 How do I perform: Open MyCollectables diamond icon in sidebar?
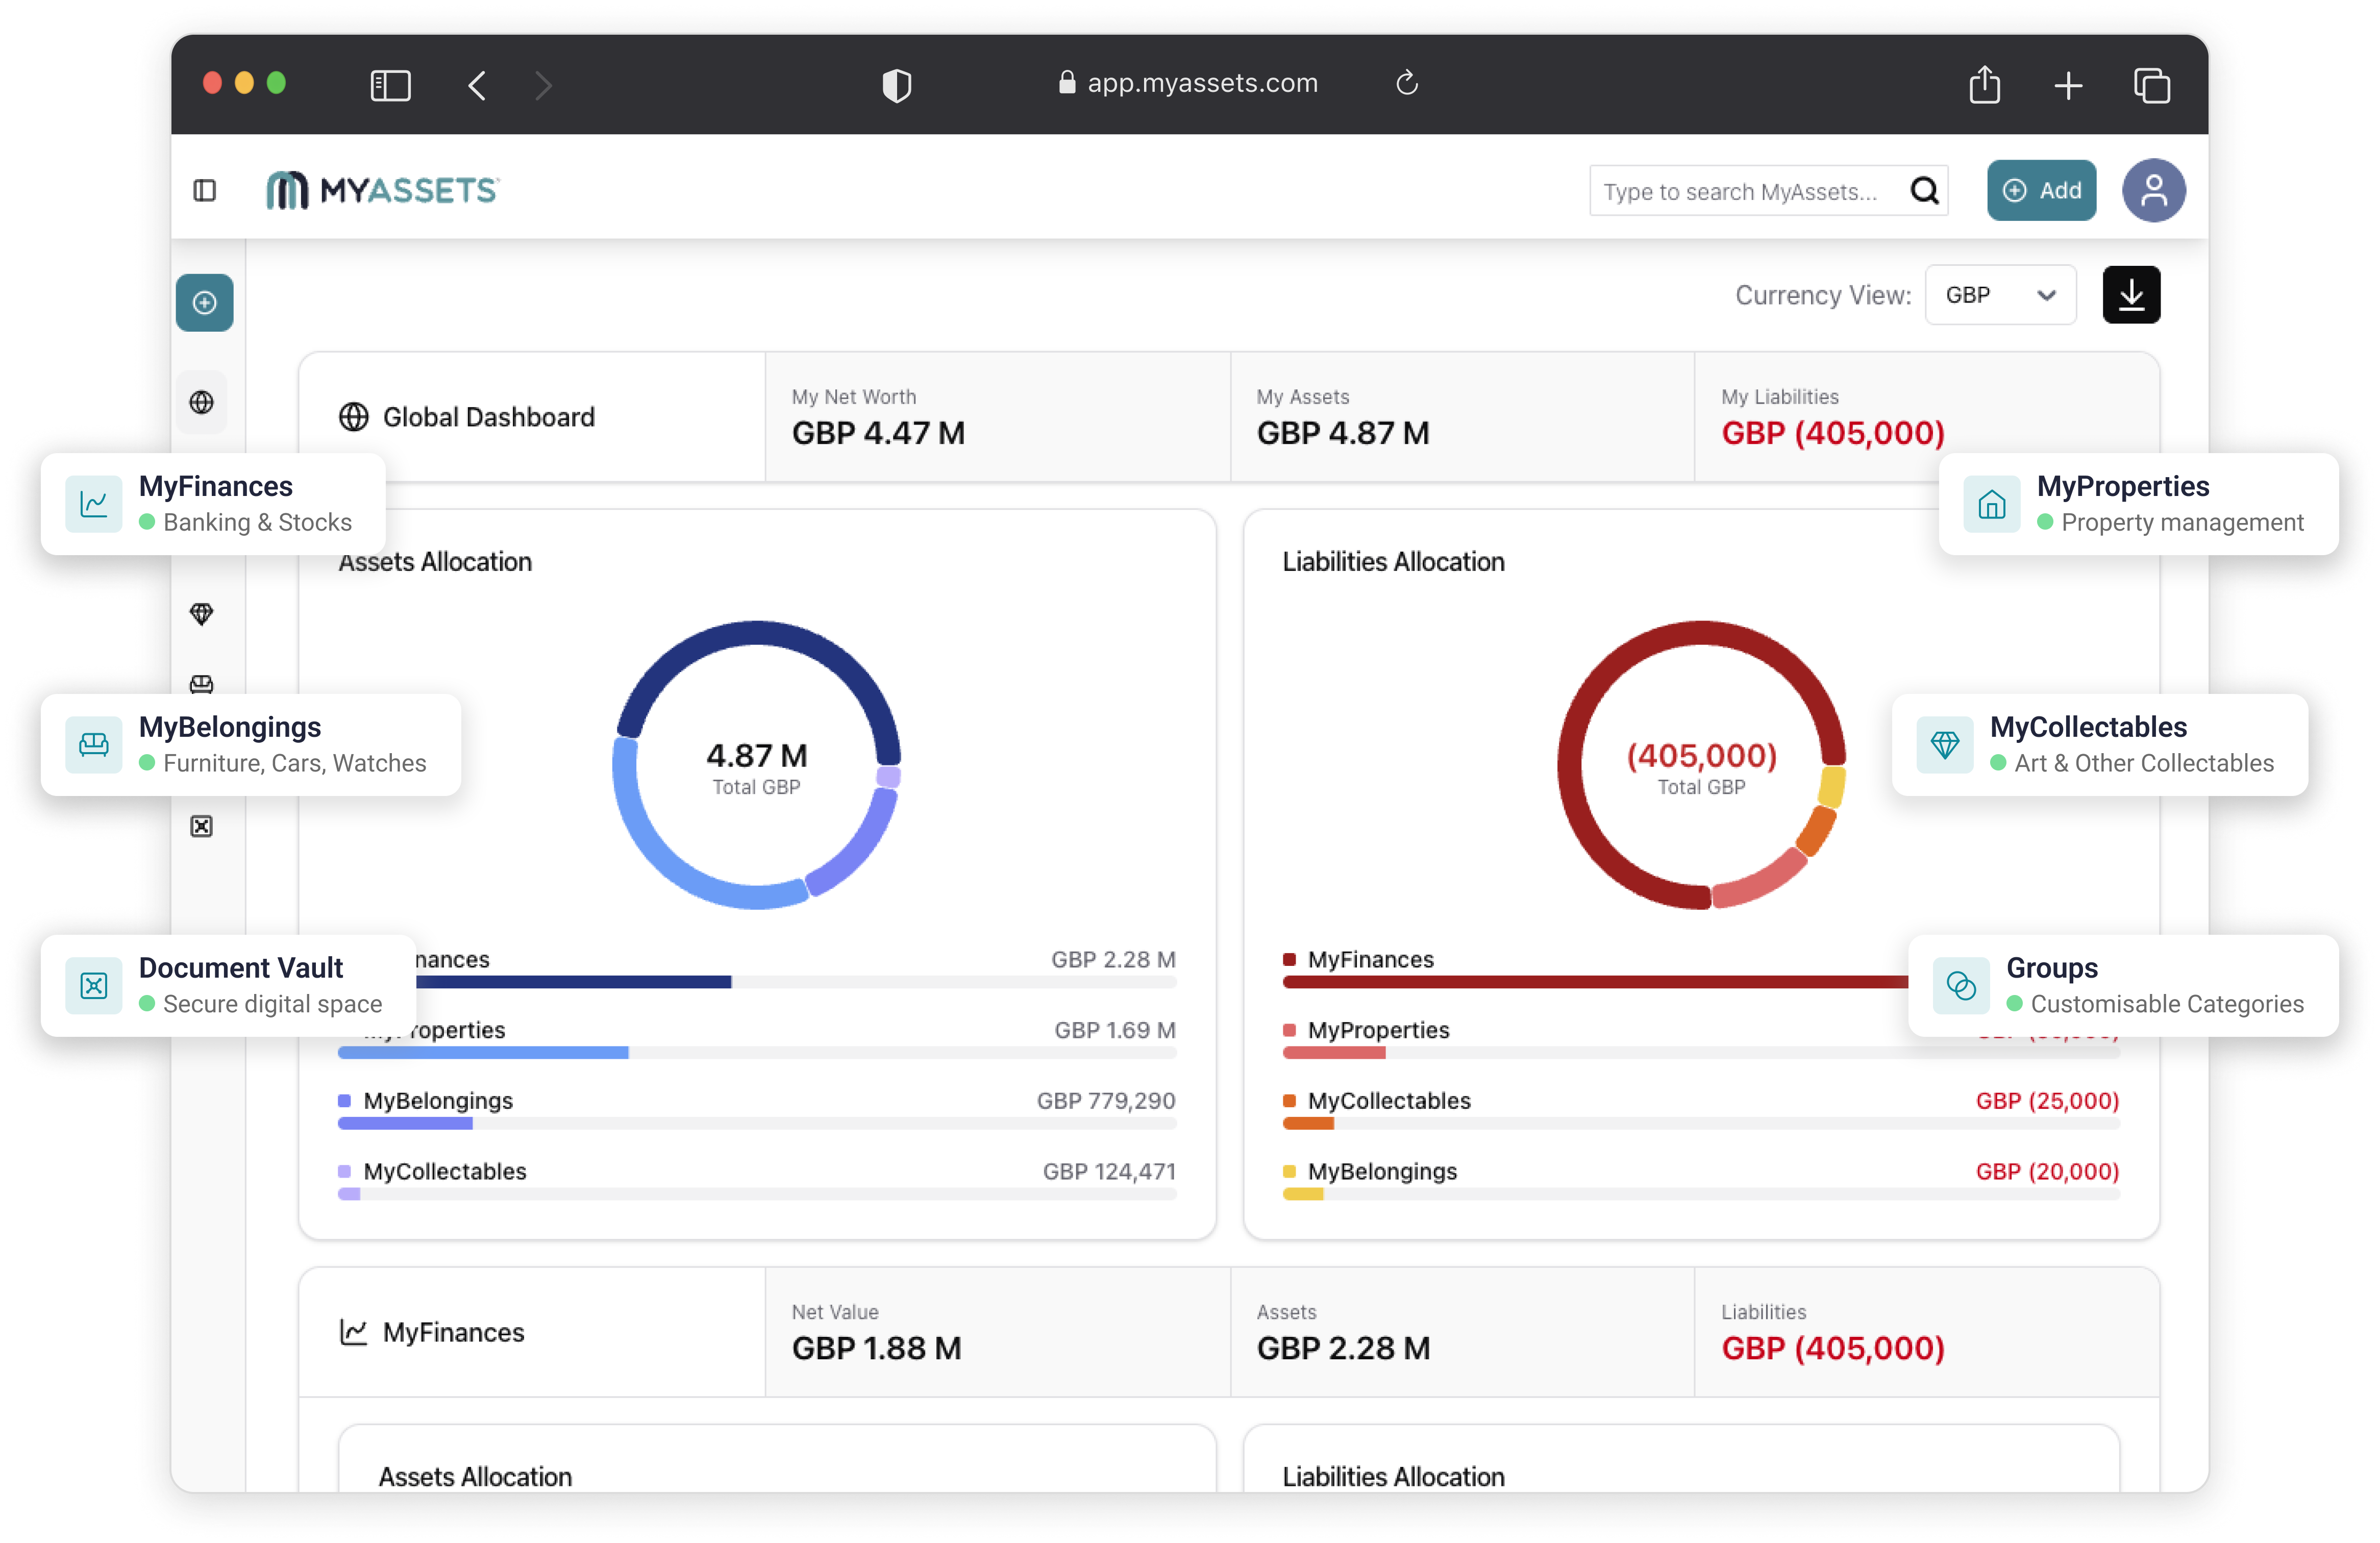pyautogui.click(x=202, y=613)
